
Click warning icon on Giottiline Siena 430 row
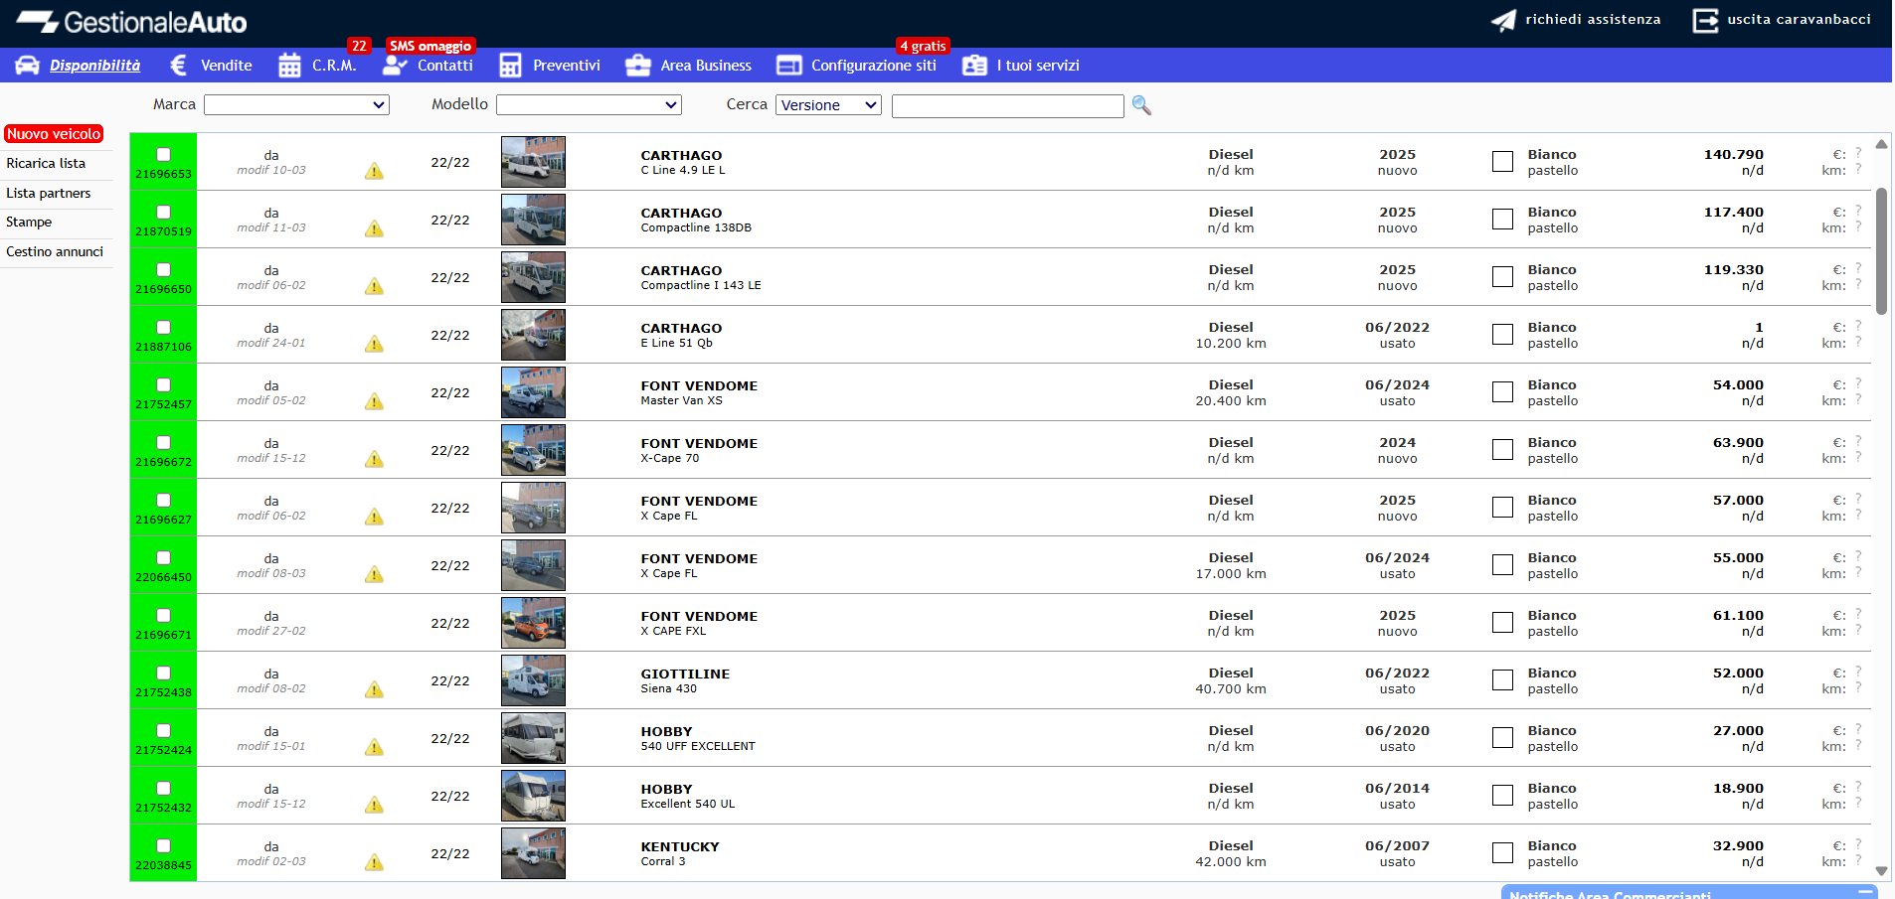(x=374, y=689)
